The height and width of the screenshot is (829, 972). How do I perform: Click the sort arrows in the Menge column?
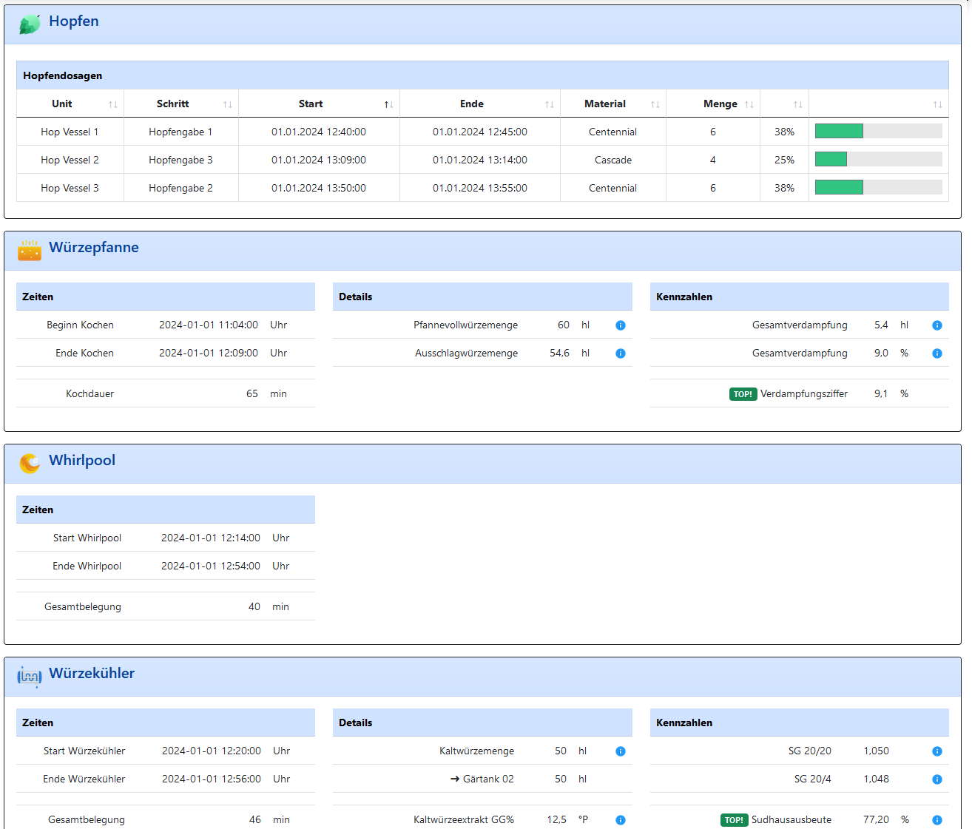click(x=749, y=104)
